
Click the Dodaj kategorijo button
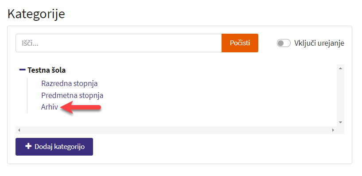[x=54, y=147]
